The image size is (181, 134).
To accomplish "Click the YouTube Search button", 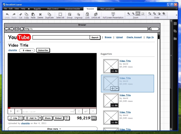I will click(x=95, y=38).
